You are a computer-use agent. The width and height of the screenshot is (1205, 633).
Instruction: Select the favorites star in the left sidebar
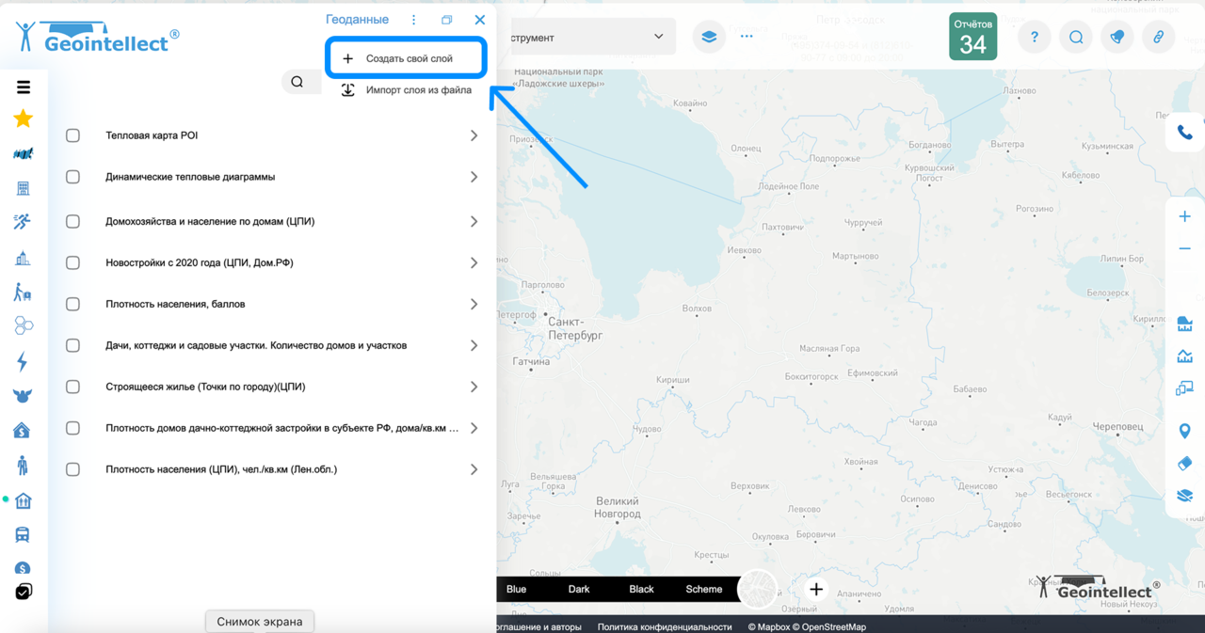tap(23, 119)
